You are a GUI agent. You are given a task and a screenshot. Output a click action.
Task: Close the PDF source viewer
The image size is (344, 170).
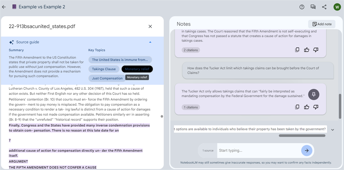pyautogui.click(x=150, y=26)
